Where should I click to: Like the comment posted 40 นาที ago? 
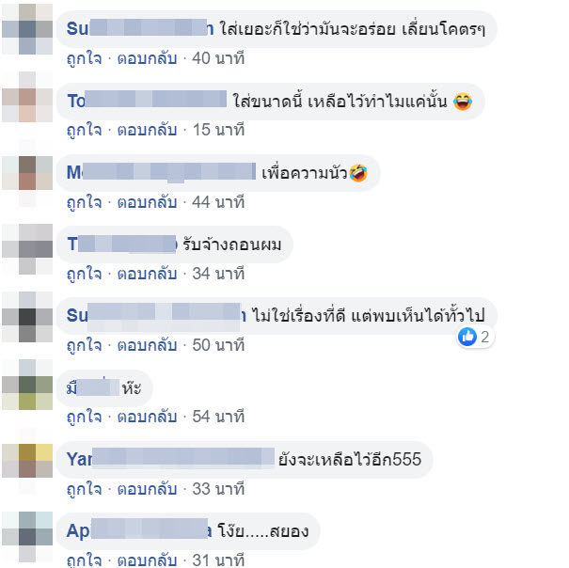[x=85, y=58]
